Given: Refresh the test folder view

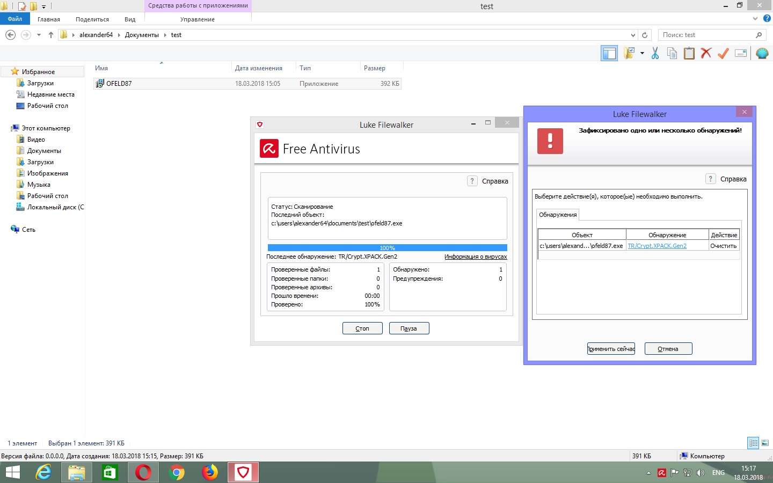Looking at the screenshot, I should click(x=645, y=35).
